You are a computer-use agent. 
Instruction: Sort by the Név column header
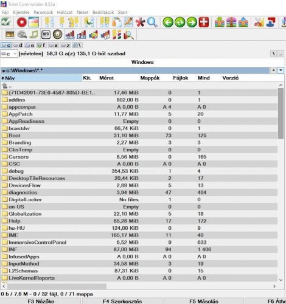coord(41,78)
